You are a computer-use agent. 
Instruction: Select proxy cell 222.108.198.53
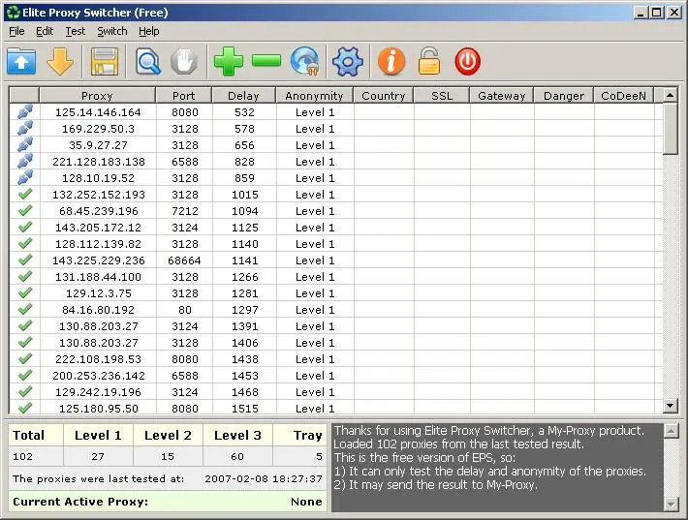click(x=98, y=359)
